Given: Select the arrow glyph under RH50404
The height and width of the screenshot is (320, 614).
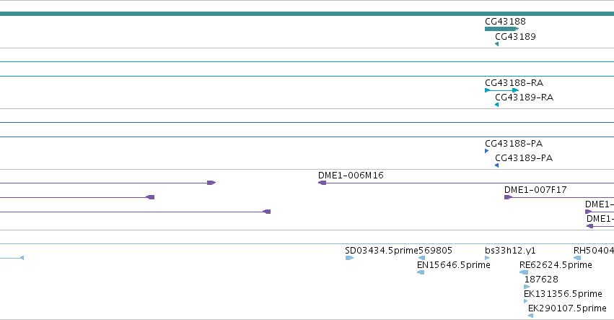Looking at the screenshot, I should coord(577,258).
